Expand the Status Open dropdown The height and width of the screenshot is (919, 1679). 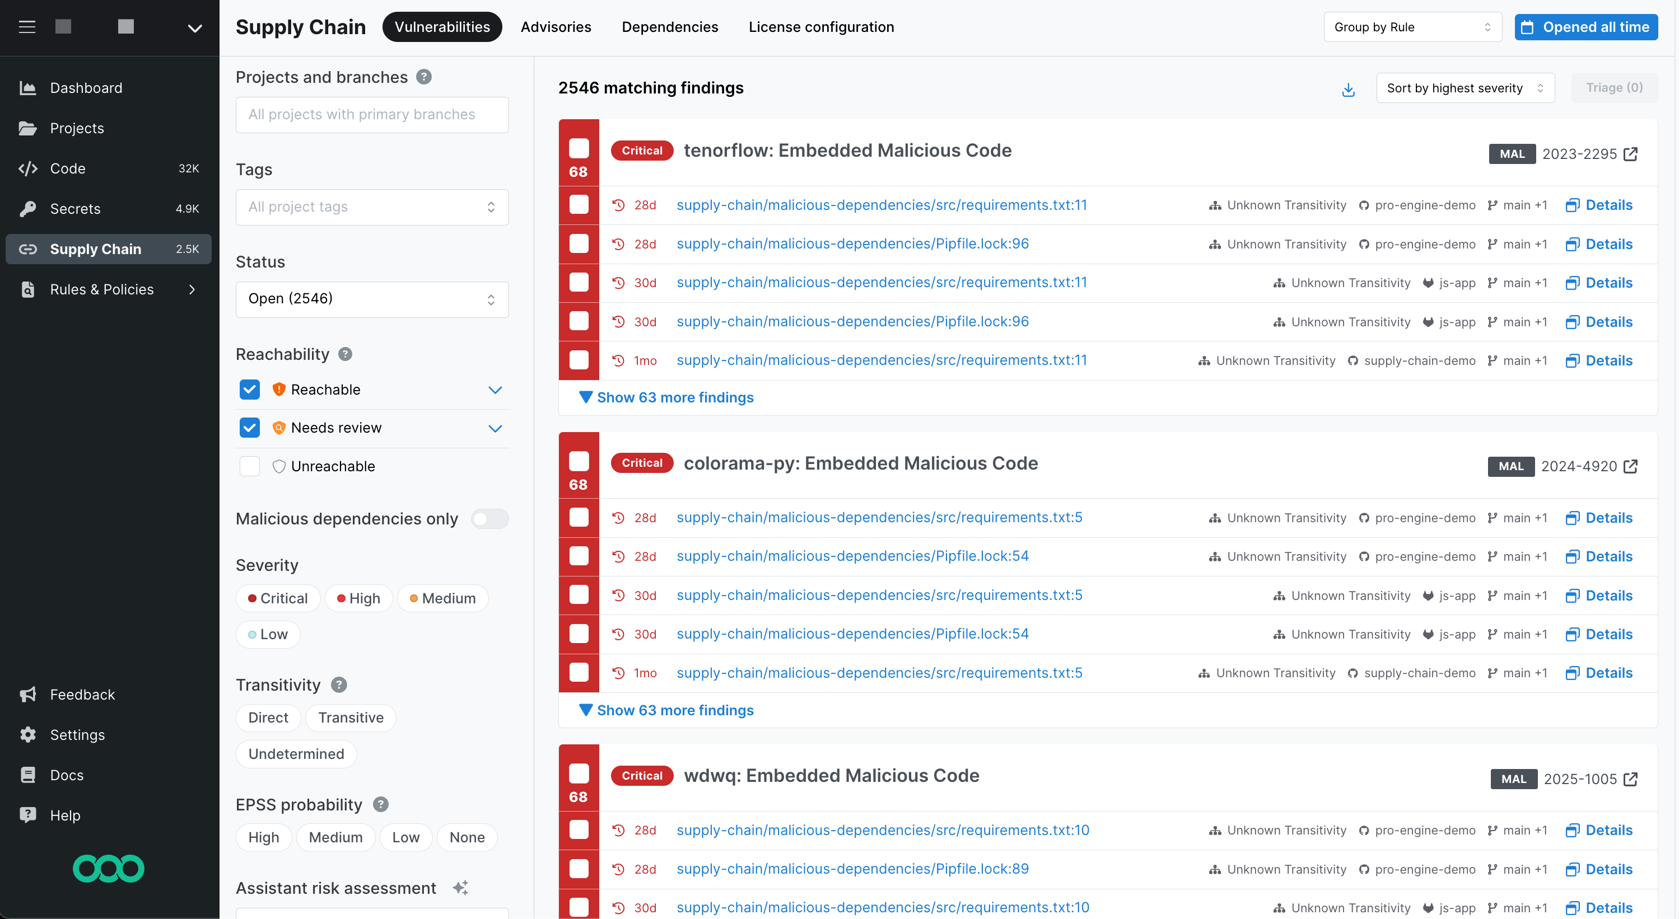point(371,299)
